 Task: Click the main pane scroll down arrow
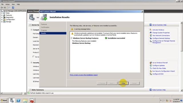pyautogui.click(x=182, y=90)
